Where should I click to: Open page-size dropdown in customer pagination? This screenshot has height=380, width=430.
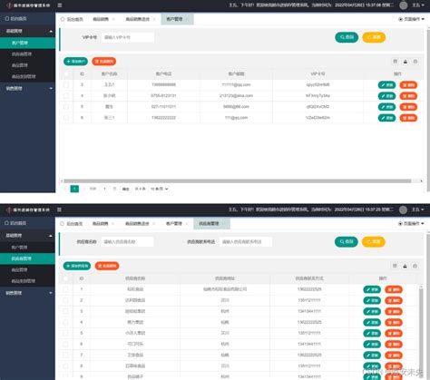159,189
